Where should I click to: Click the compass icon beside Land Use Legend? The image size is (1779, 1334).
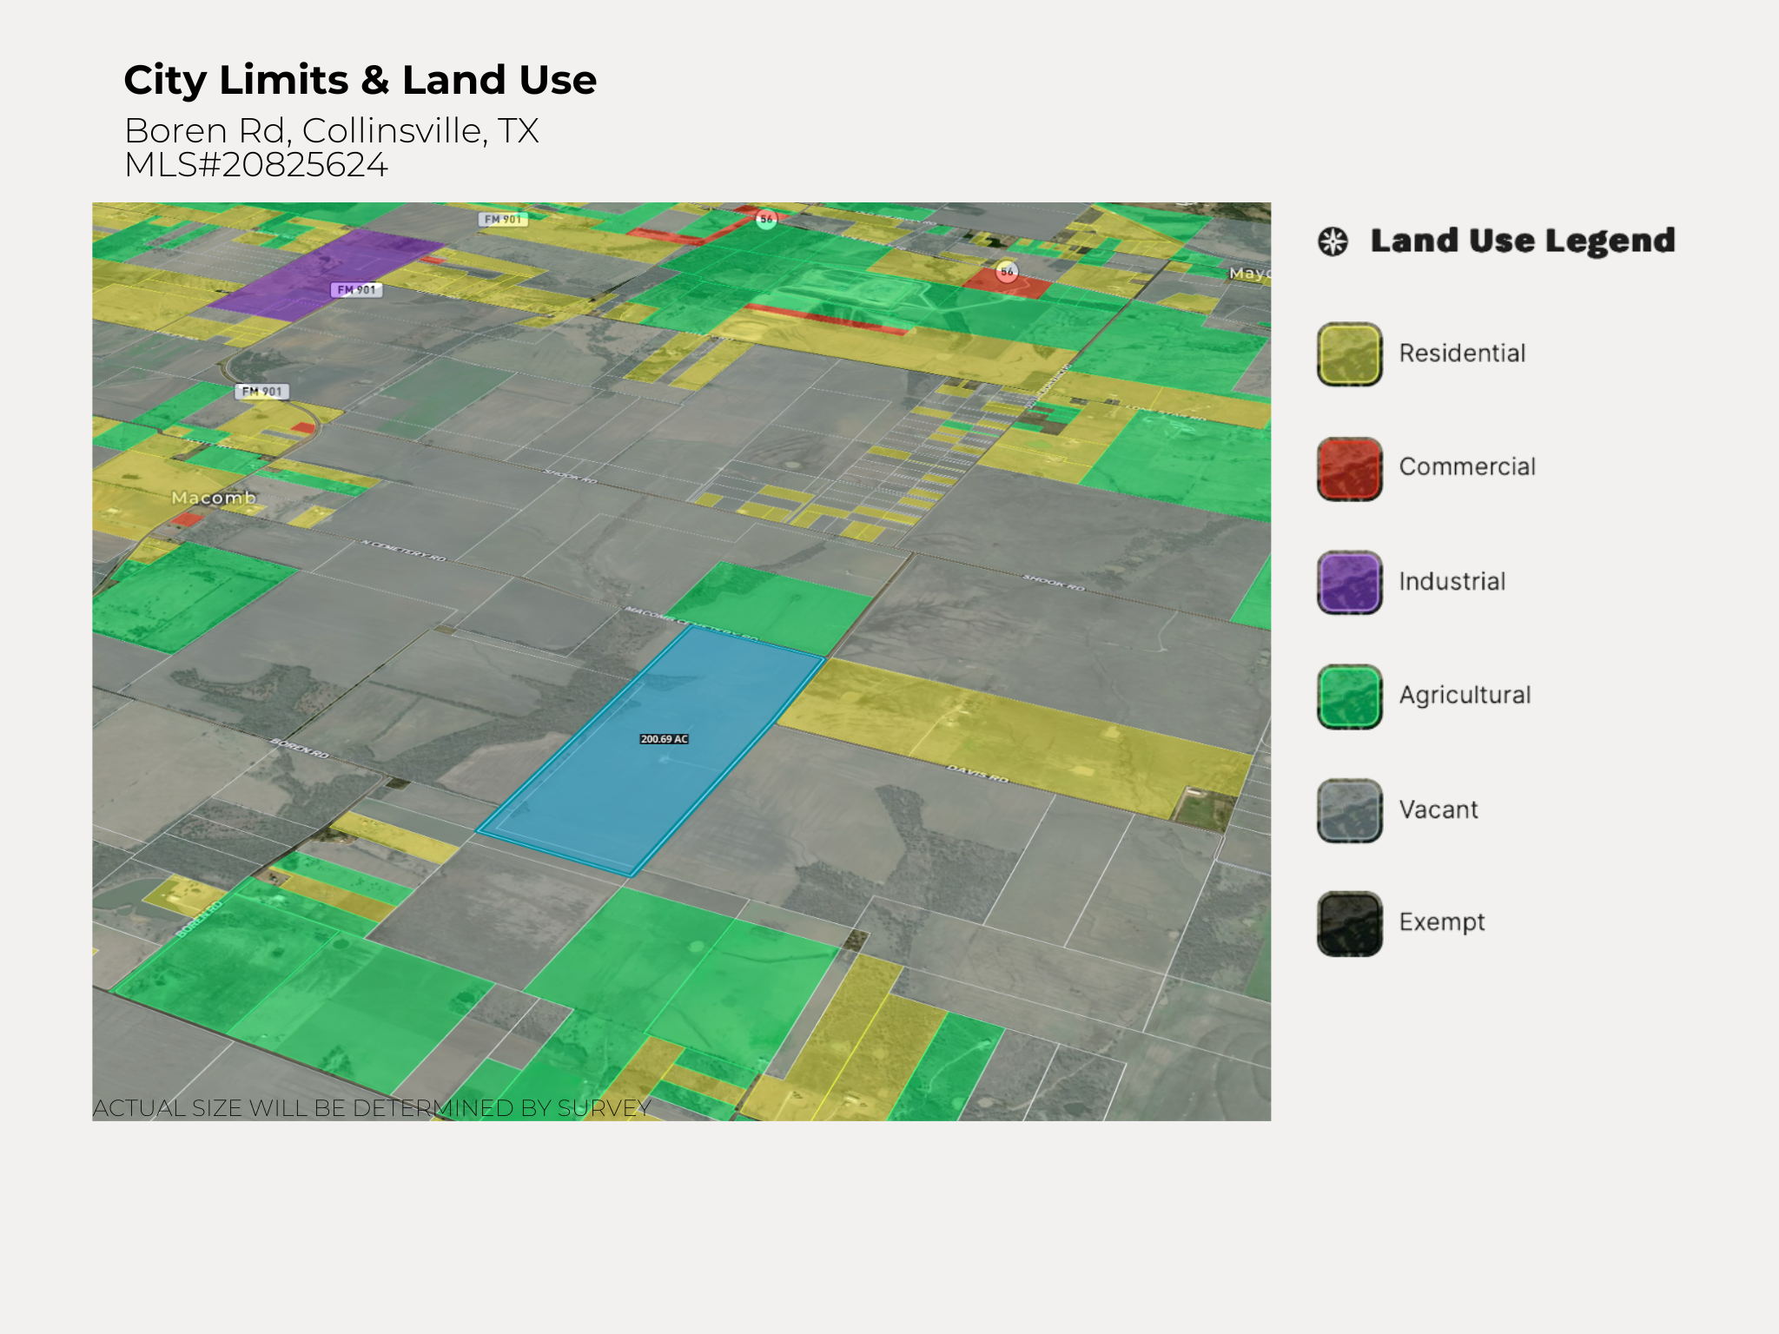tap(1333, 241)
